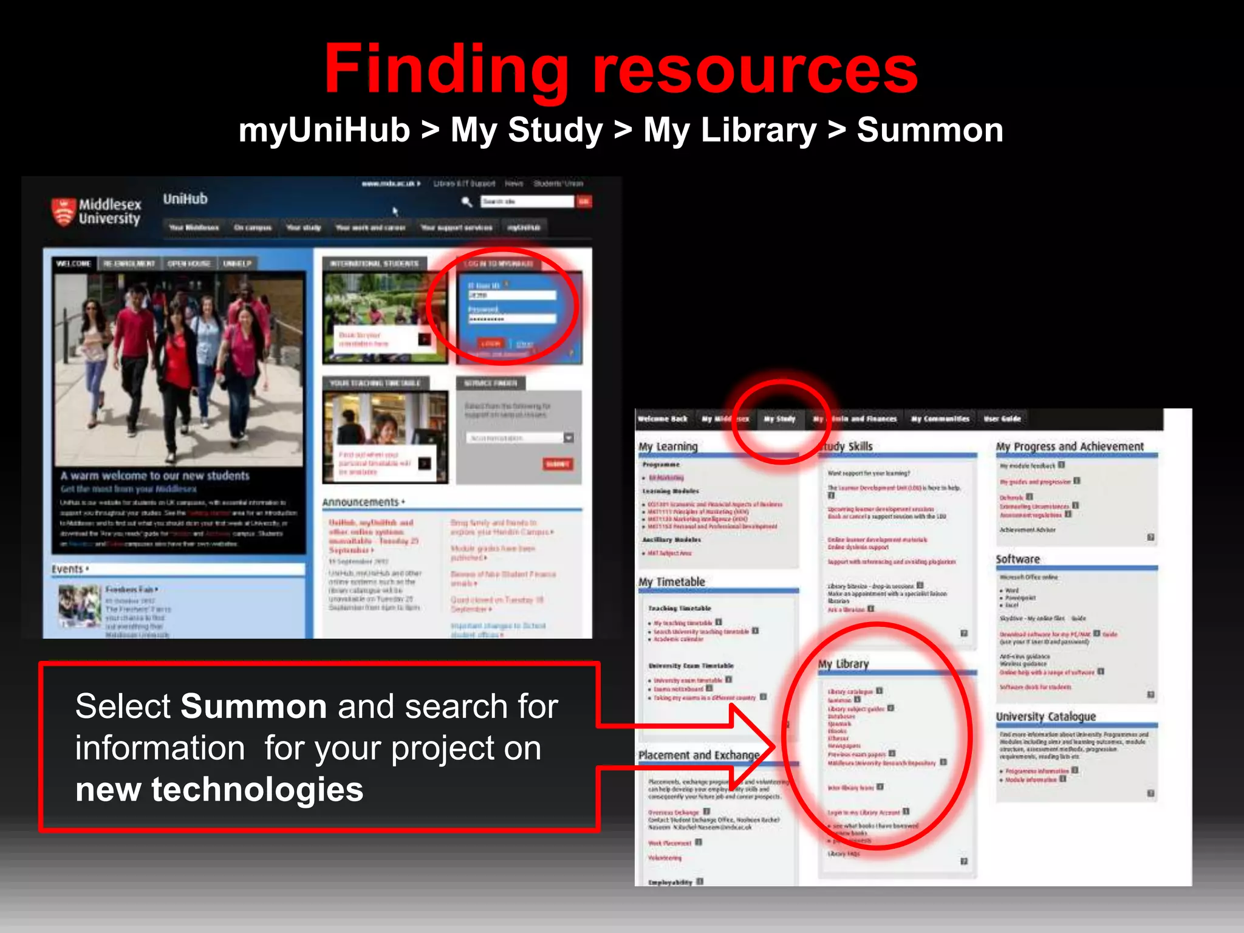Select the UniHelp tab

click(237, 264)
